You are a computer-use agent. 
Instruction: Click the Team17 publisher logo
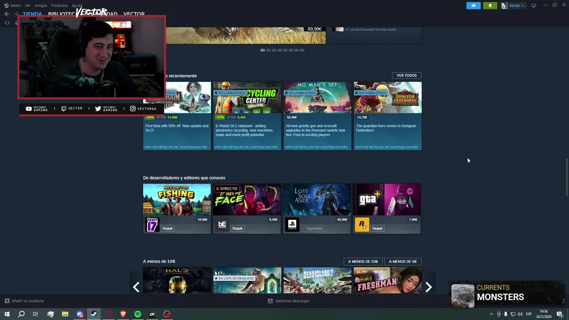152,225
